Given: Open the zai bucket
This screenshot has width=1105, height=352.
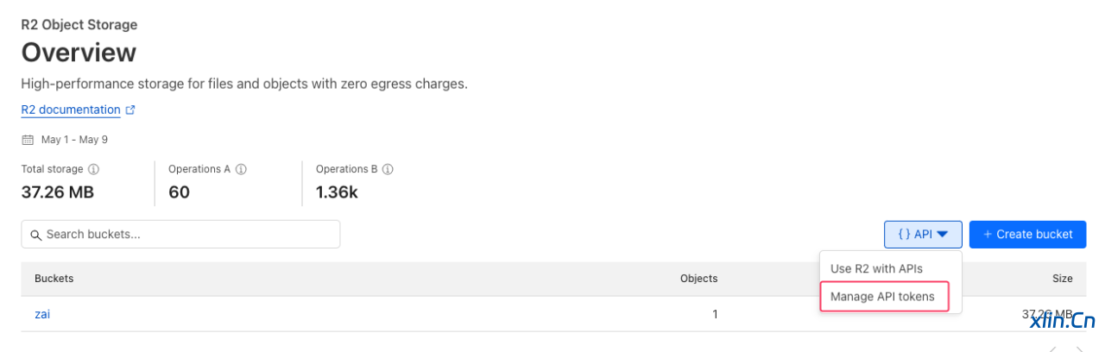Looking at the screenshot, I should [x=42, y=314].
